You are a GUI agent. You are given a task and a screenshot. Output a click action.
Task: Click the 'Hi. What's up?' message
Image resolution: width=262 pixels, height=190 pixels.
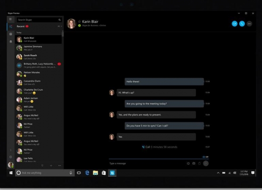point(156,93)
